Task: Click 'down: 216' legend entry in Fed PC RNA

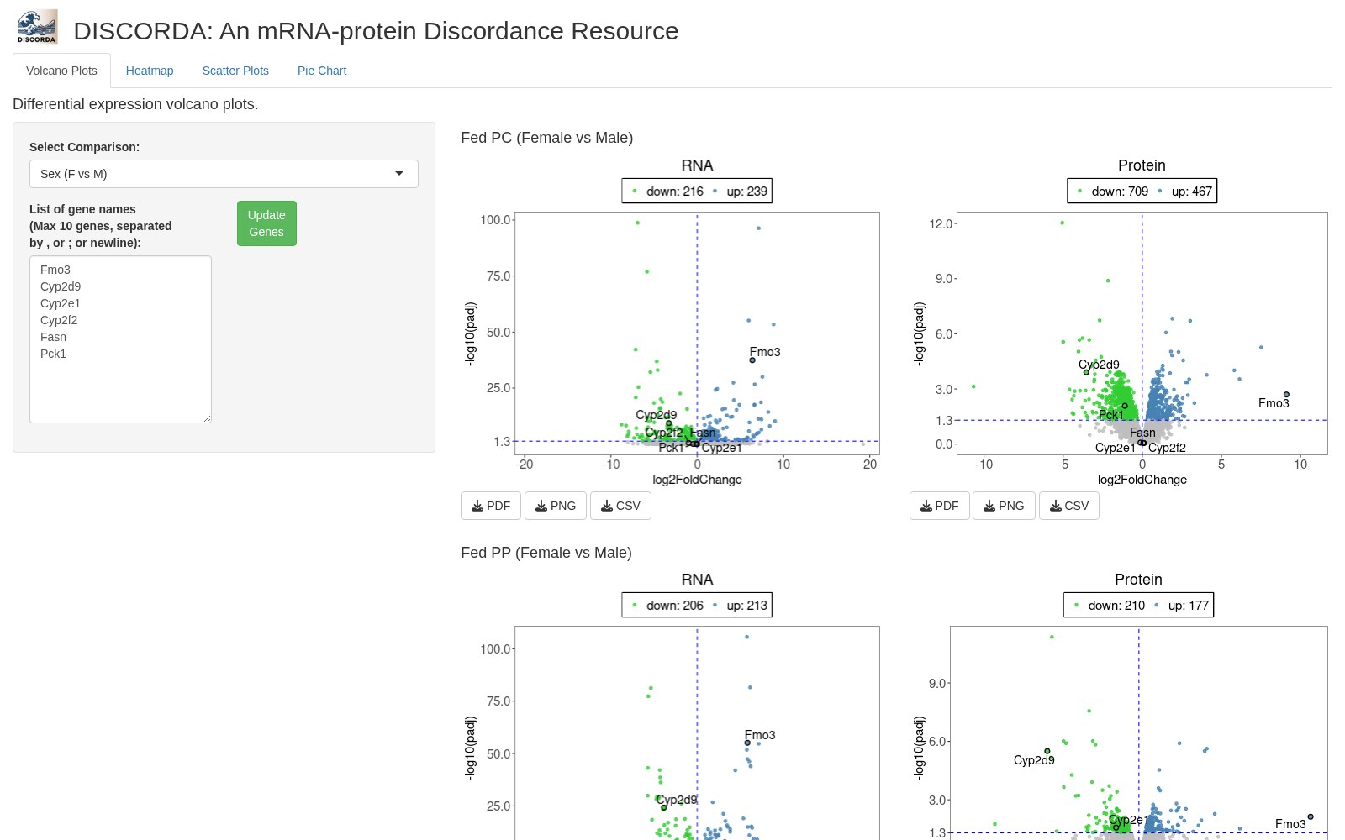Action: point(668,192)
